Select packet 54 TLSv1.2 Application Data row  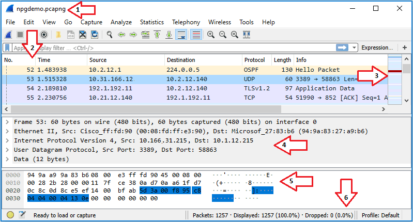point(195,88)
